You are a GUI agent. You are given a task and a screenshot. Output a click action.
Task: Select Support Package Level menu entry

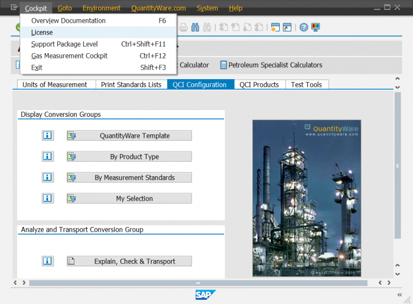[x=98, y=44]
